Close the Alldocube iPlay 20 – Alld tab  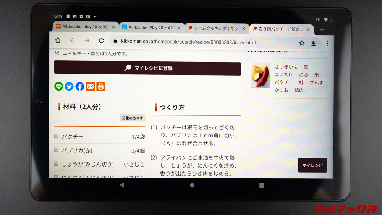[179, 28]
